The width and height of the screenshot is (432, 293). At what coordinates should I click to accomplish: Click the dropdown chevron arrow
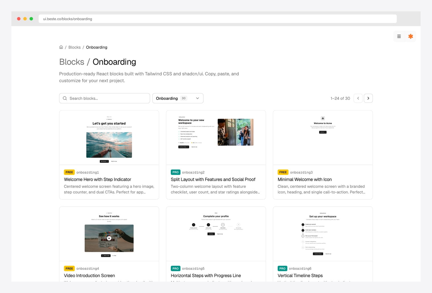[x=198, y=98]
